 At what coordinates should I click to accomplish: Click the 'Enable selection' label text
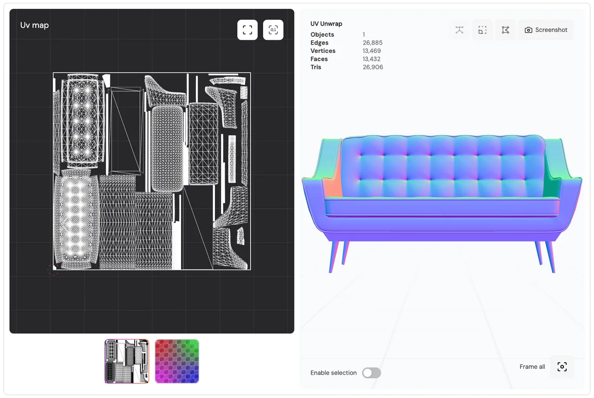(334, 373)
